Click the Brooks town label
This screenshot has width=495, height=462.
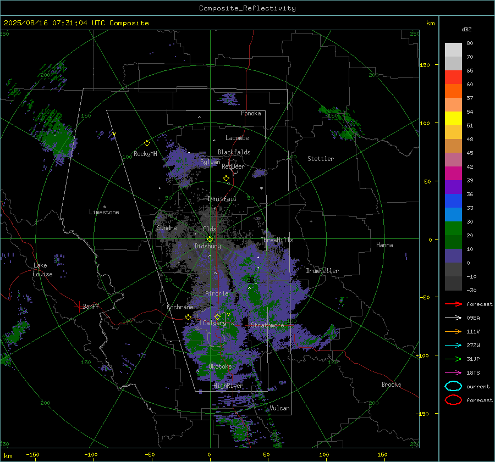391,385
